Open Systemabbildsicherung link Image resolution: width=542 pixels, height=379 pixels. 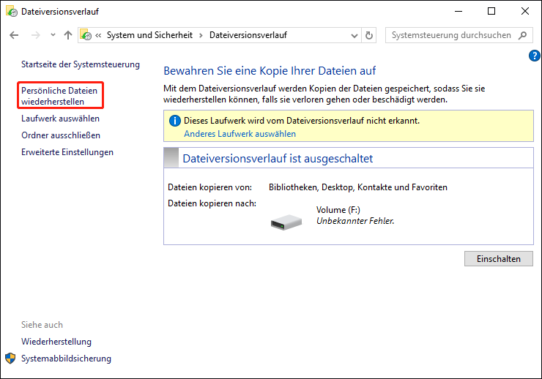(x=66, y=359)
